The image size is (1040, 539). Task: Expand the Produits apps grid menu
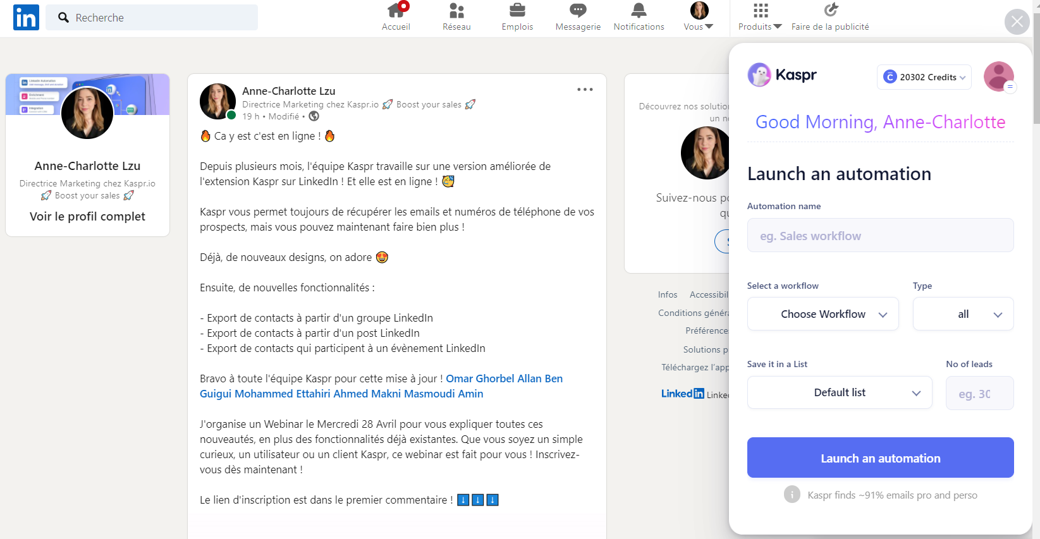(x=761, y=17)
